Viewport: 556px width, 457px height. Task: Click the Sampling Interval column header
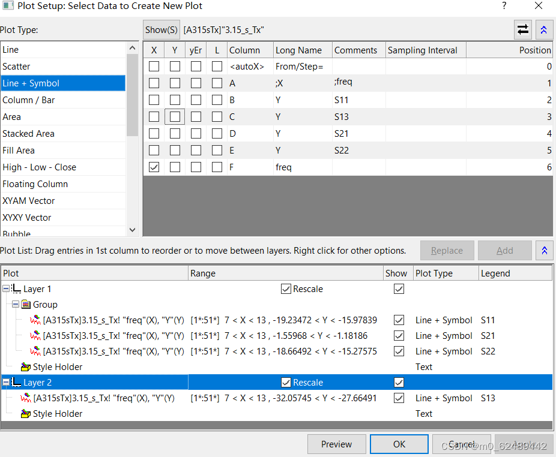[426, 50]
